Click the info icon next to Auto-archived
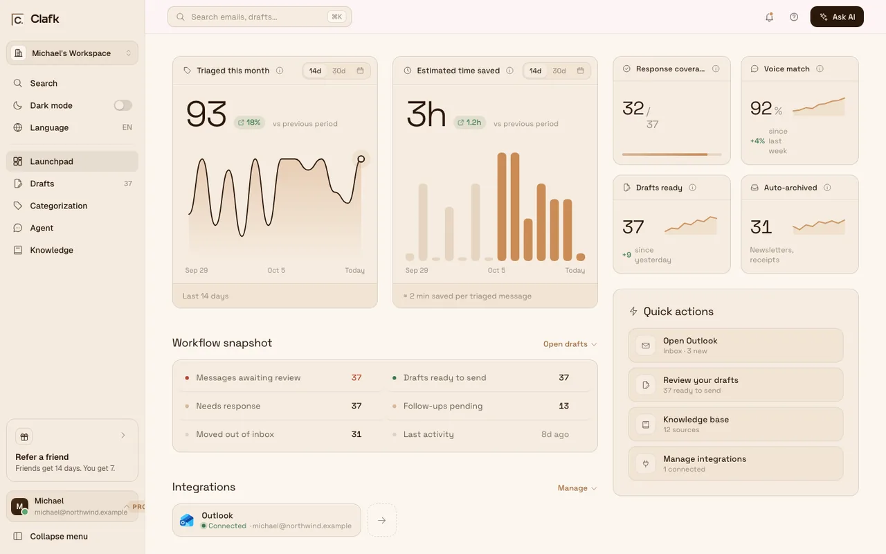 tap(827, 188)
